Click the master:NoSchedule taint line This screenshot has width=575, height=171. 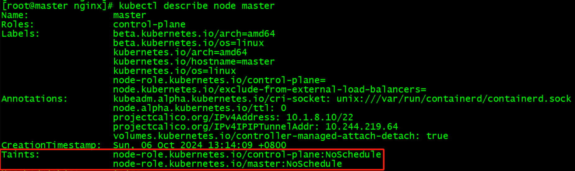click(227, 164)
